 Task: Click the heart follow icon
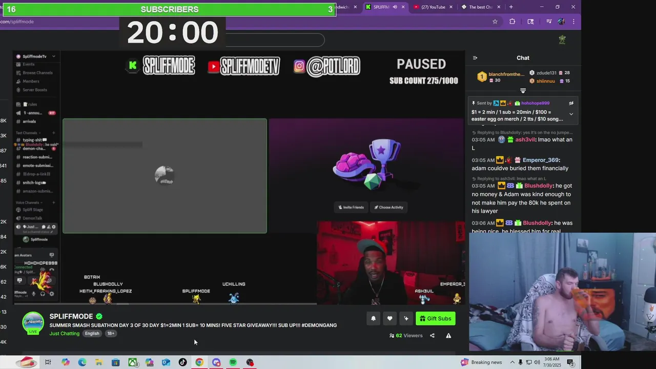point(389,319)
